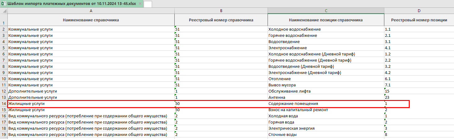Select column A header
Image resolution: width=454 pixels, height=139 pixels.
tap(91, 11)
